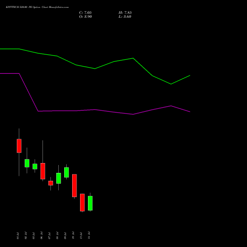
Task: Select the red candlestick for 01 Jul
Action: tap(19, 146)
